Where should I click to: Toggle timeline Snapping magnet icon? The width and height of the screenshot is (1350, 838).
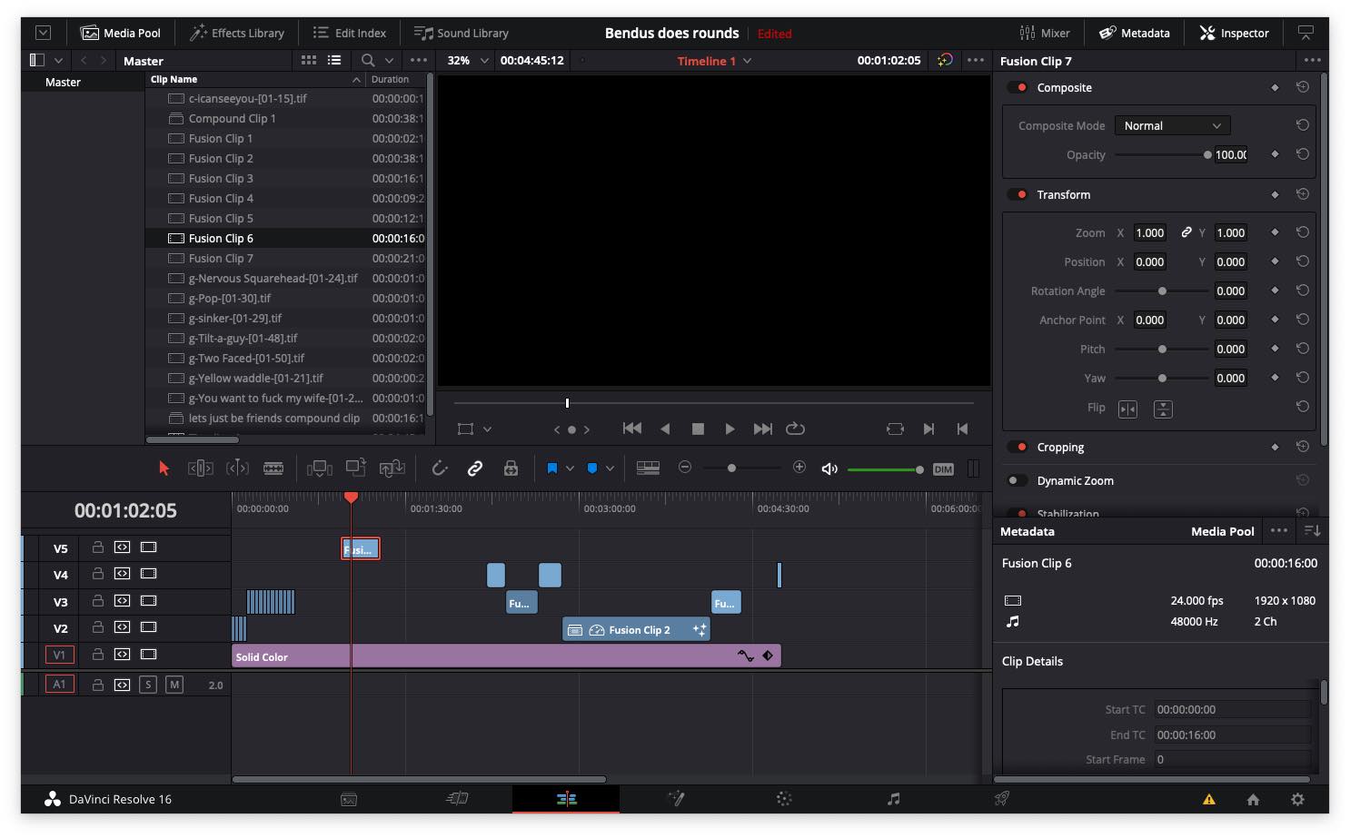440,468
